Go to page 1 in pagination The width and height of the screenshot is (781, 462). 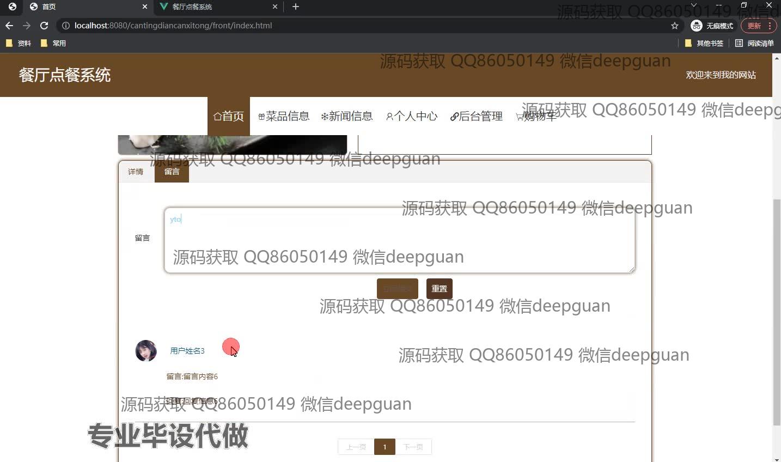385,447
